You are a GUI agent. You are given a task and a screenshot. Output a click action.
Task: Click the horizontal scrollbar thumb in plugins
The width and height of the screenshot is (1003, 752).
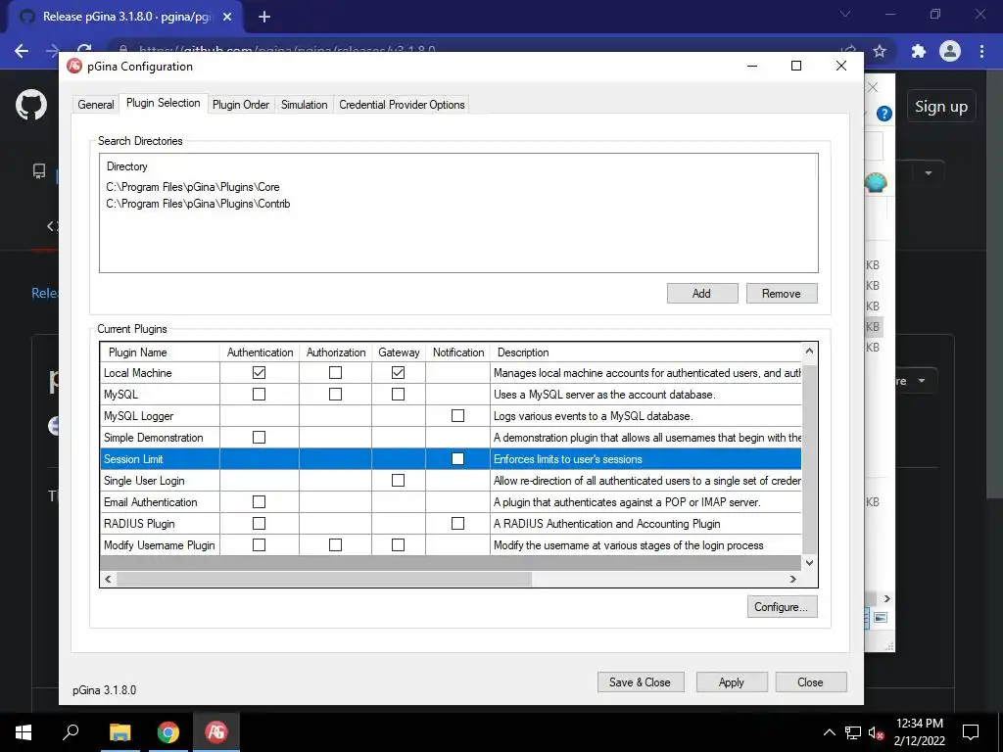coord(323,579)
